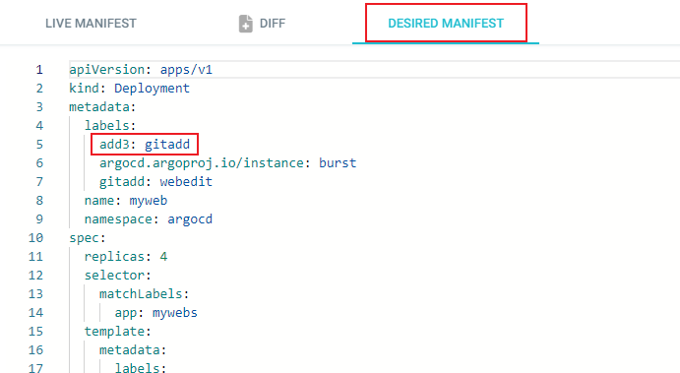Click the value webedit on line 7
This screenshot has width=680, height=373.
[x=186, y=181]
